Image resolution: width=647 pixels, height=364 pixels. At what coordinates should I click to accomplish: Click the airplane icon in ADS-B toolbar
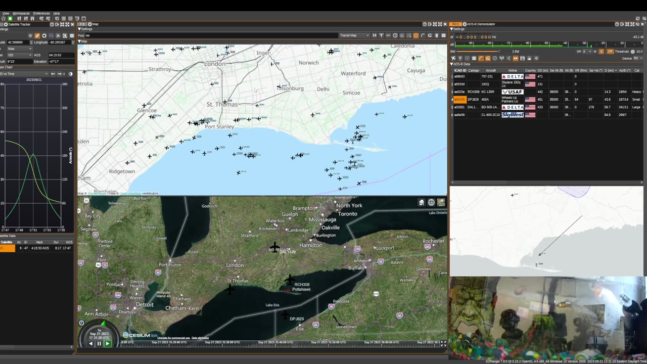pos(453,58)
